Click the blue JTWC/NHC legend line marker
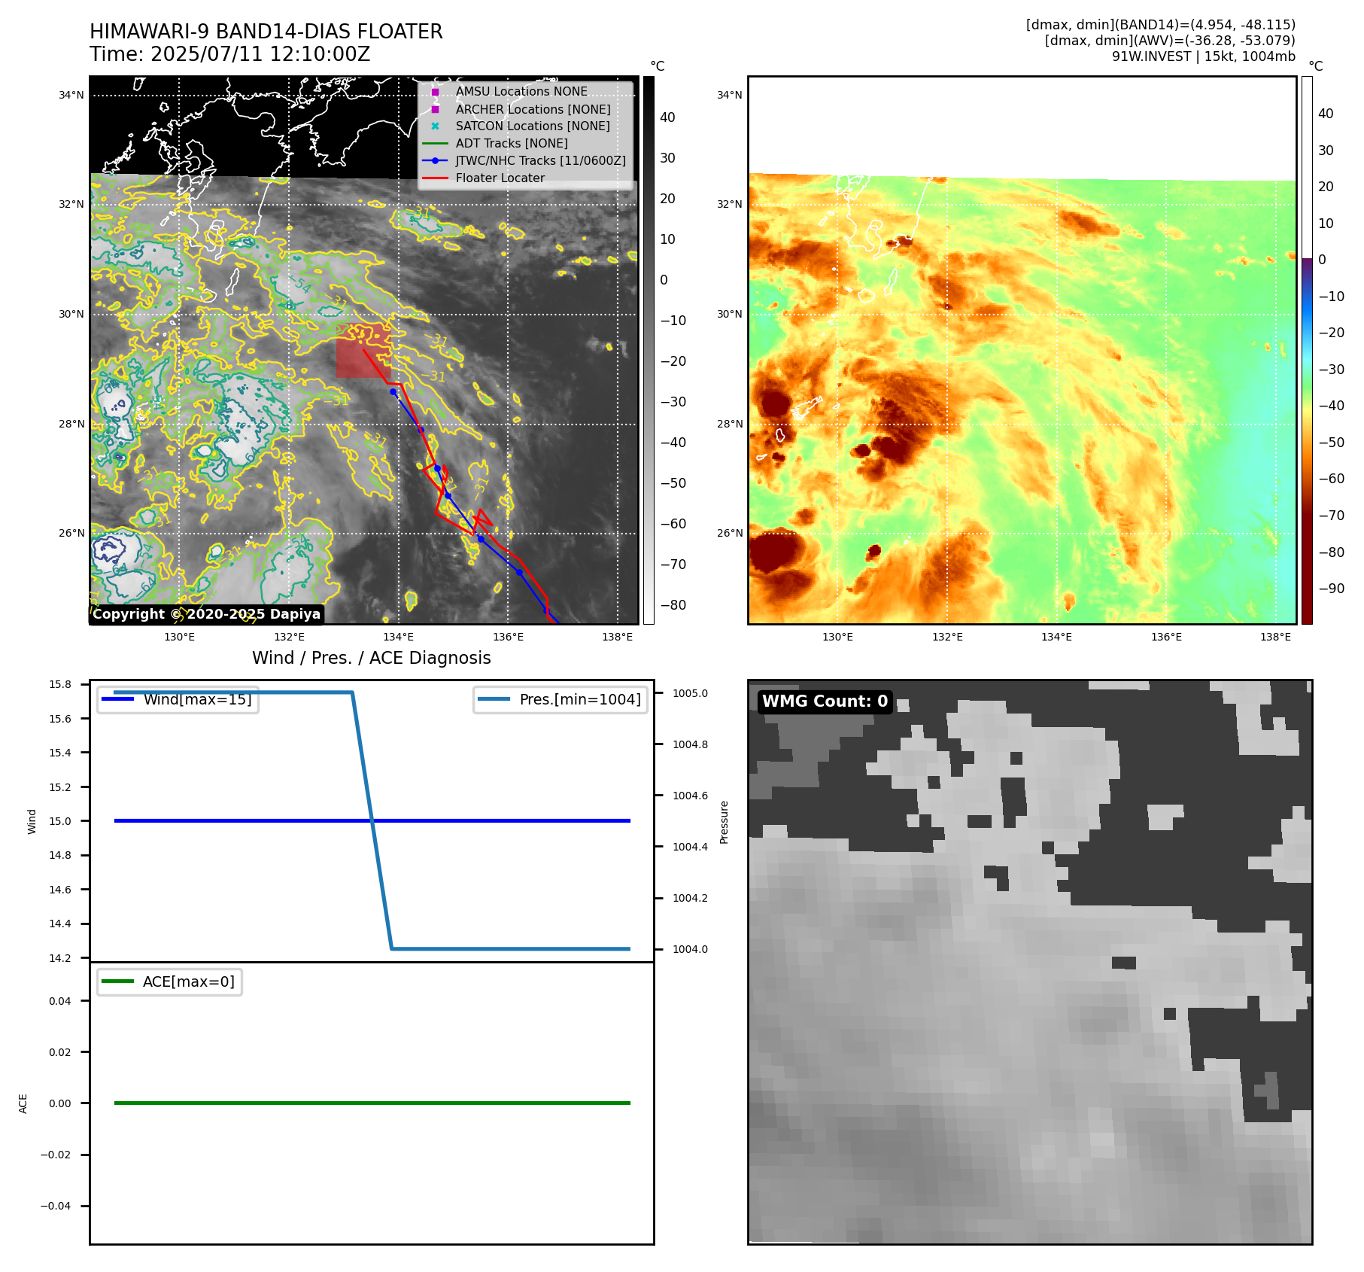Viewport: 1364px width, 1272px height. tap(435, 160)
